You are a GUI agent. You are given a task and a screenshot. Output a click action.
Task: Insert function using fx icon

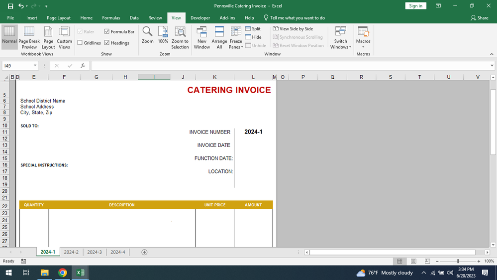tap(83, 66)
